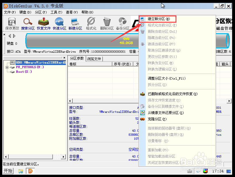Image resolution: width=235 pixels, height=177 pixels.
Task: Open the 查看(V) menu
Action: pyautogui.click(x=72, y=12)
